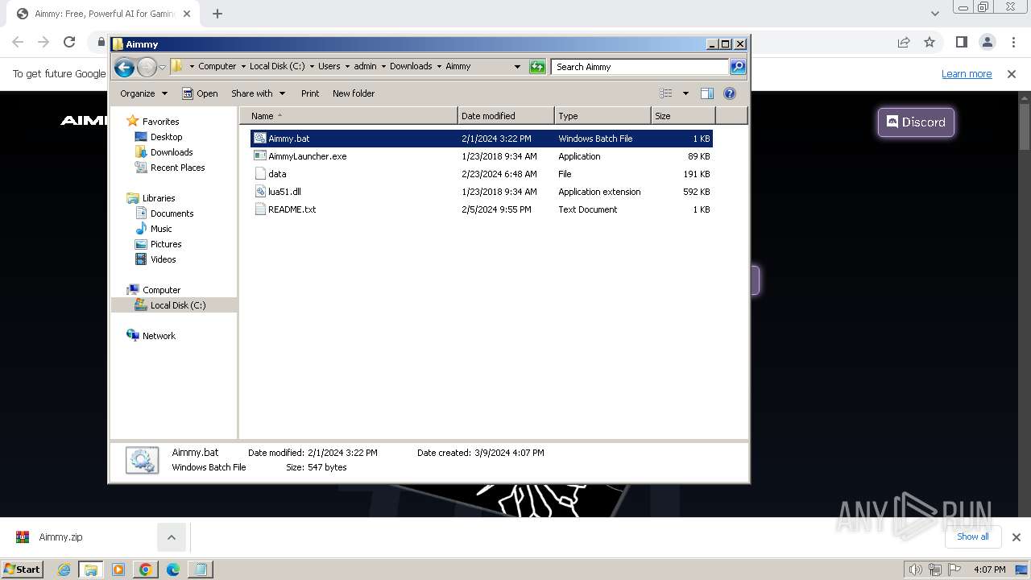1031x580 pixels.
Task: Select the data file icon
Action: click(260, 174)
